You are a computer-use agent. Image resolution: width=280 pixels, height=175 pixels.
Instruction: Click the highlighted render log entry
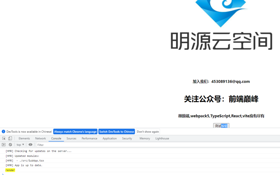(x=10, y=170)
